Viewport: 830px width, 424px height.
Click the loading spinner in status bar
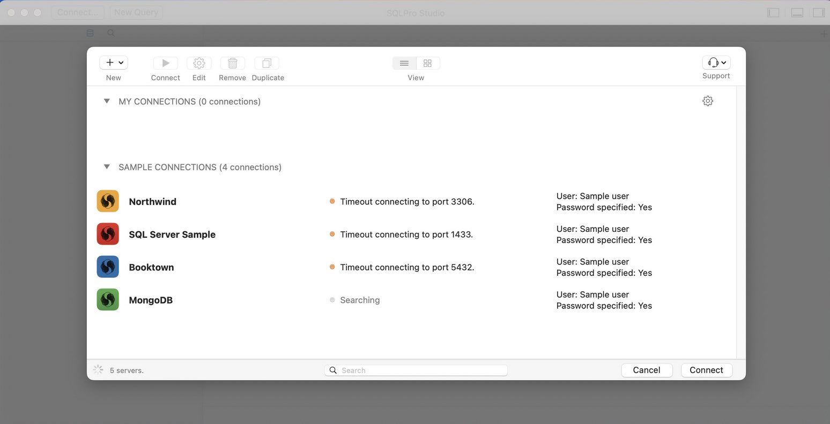[x=98, y=369]
